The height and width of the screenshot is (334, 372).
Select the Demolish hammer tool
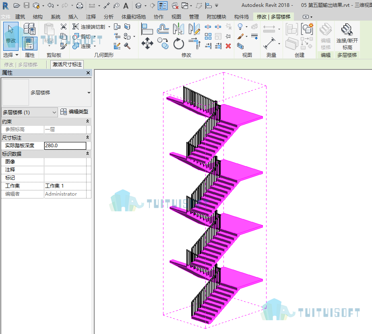pyautogui.click(x=127, y=46)
